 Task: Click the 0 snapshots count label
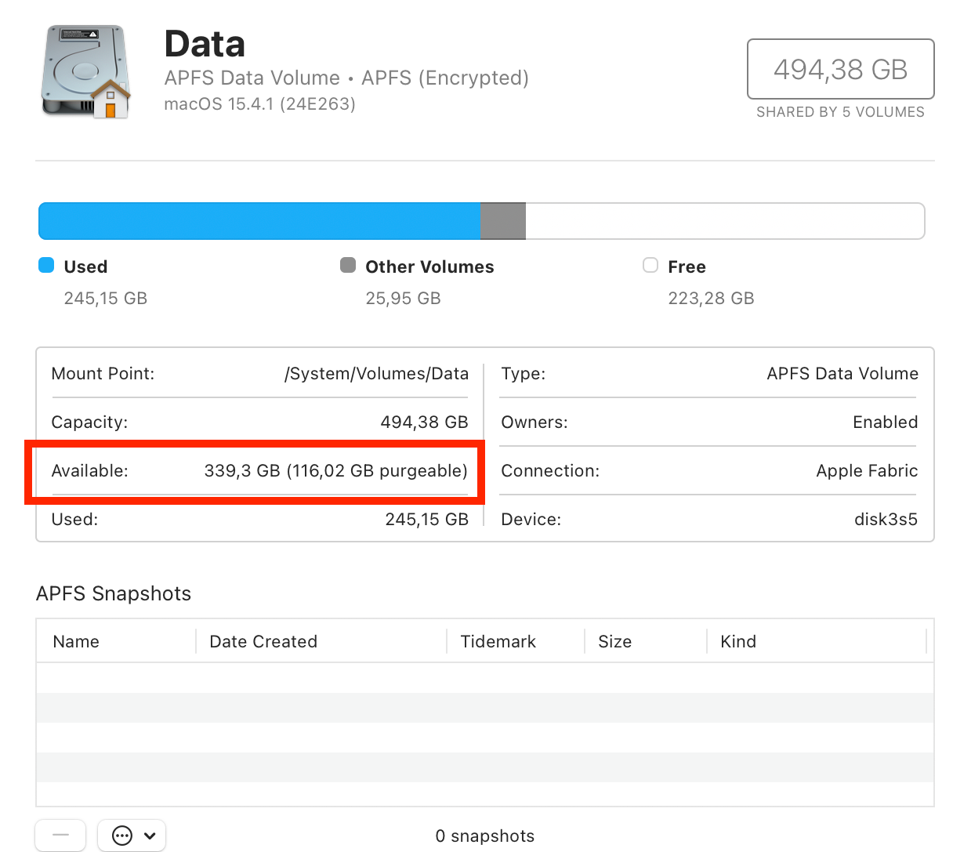coord(485,836)
